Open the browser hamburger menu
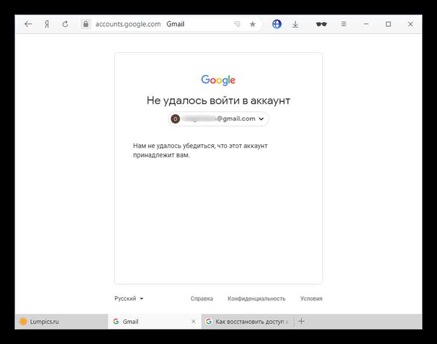This screenshot has width=437, height=344. [x=344, y=24]
